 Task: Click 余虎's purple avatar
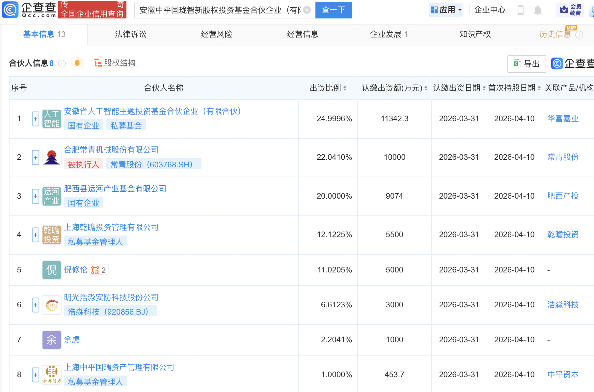(52, 340)
